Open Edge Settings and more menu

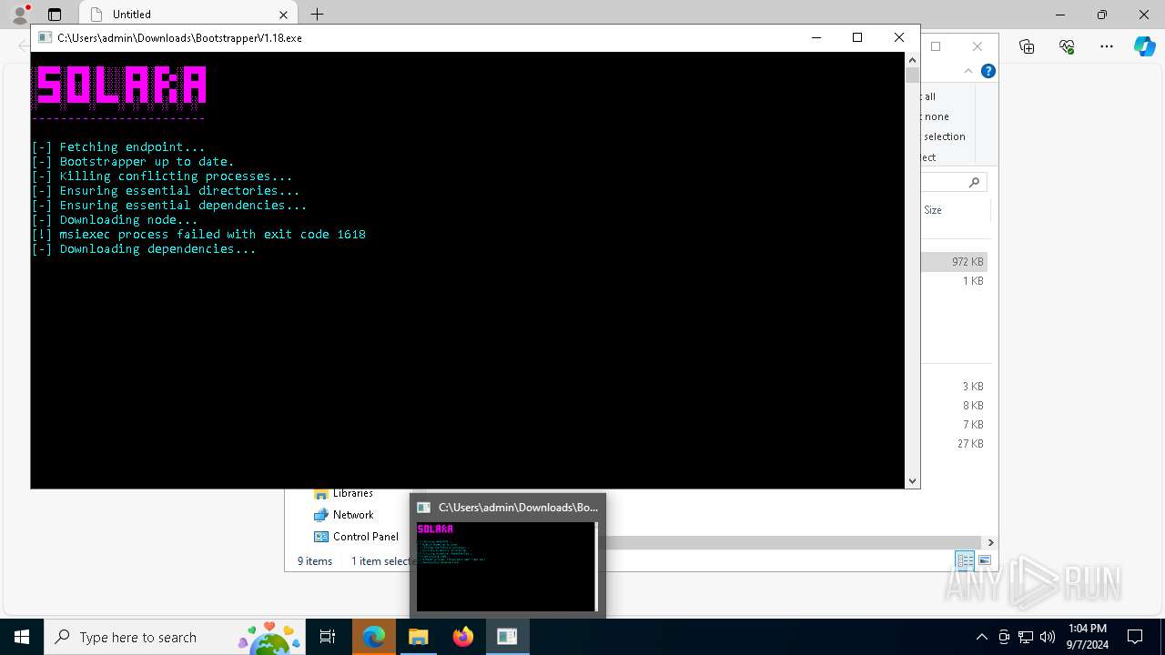click(1107, 46)
